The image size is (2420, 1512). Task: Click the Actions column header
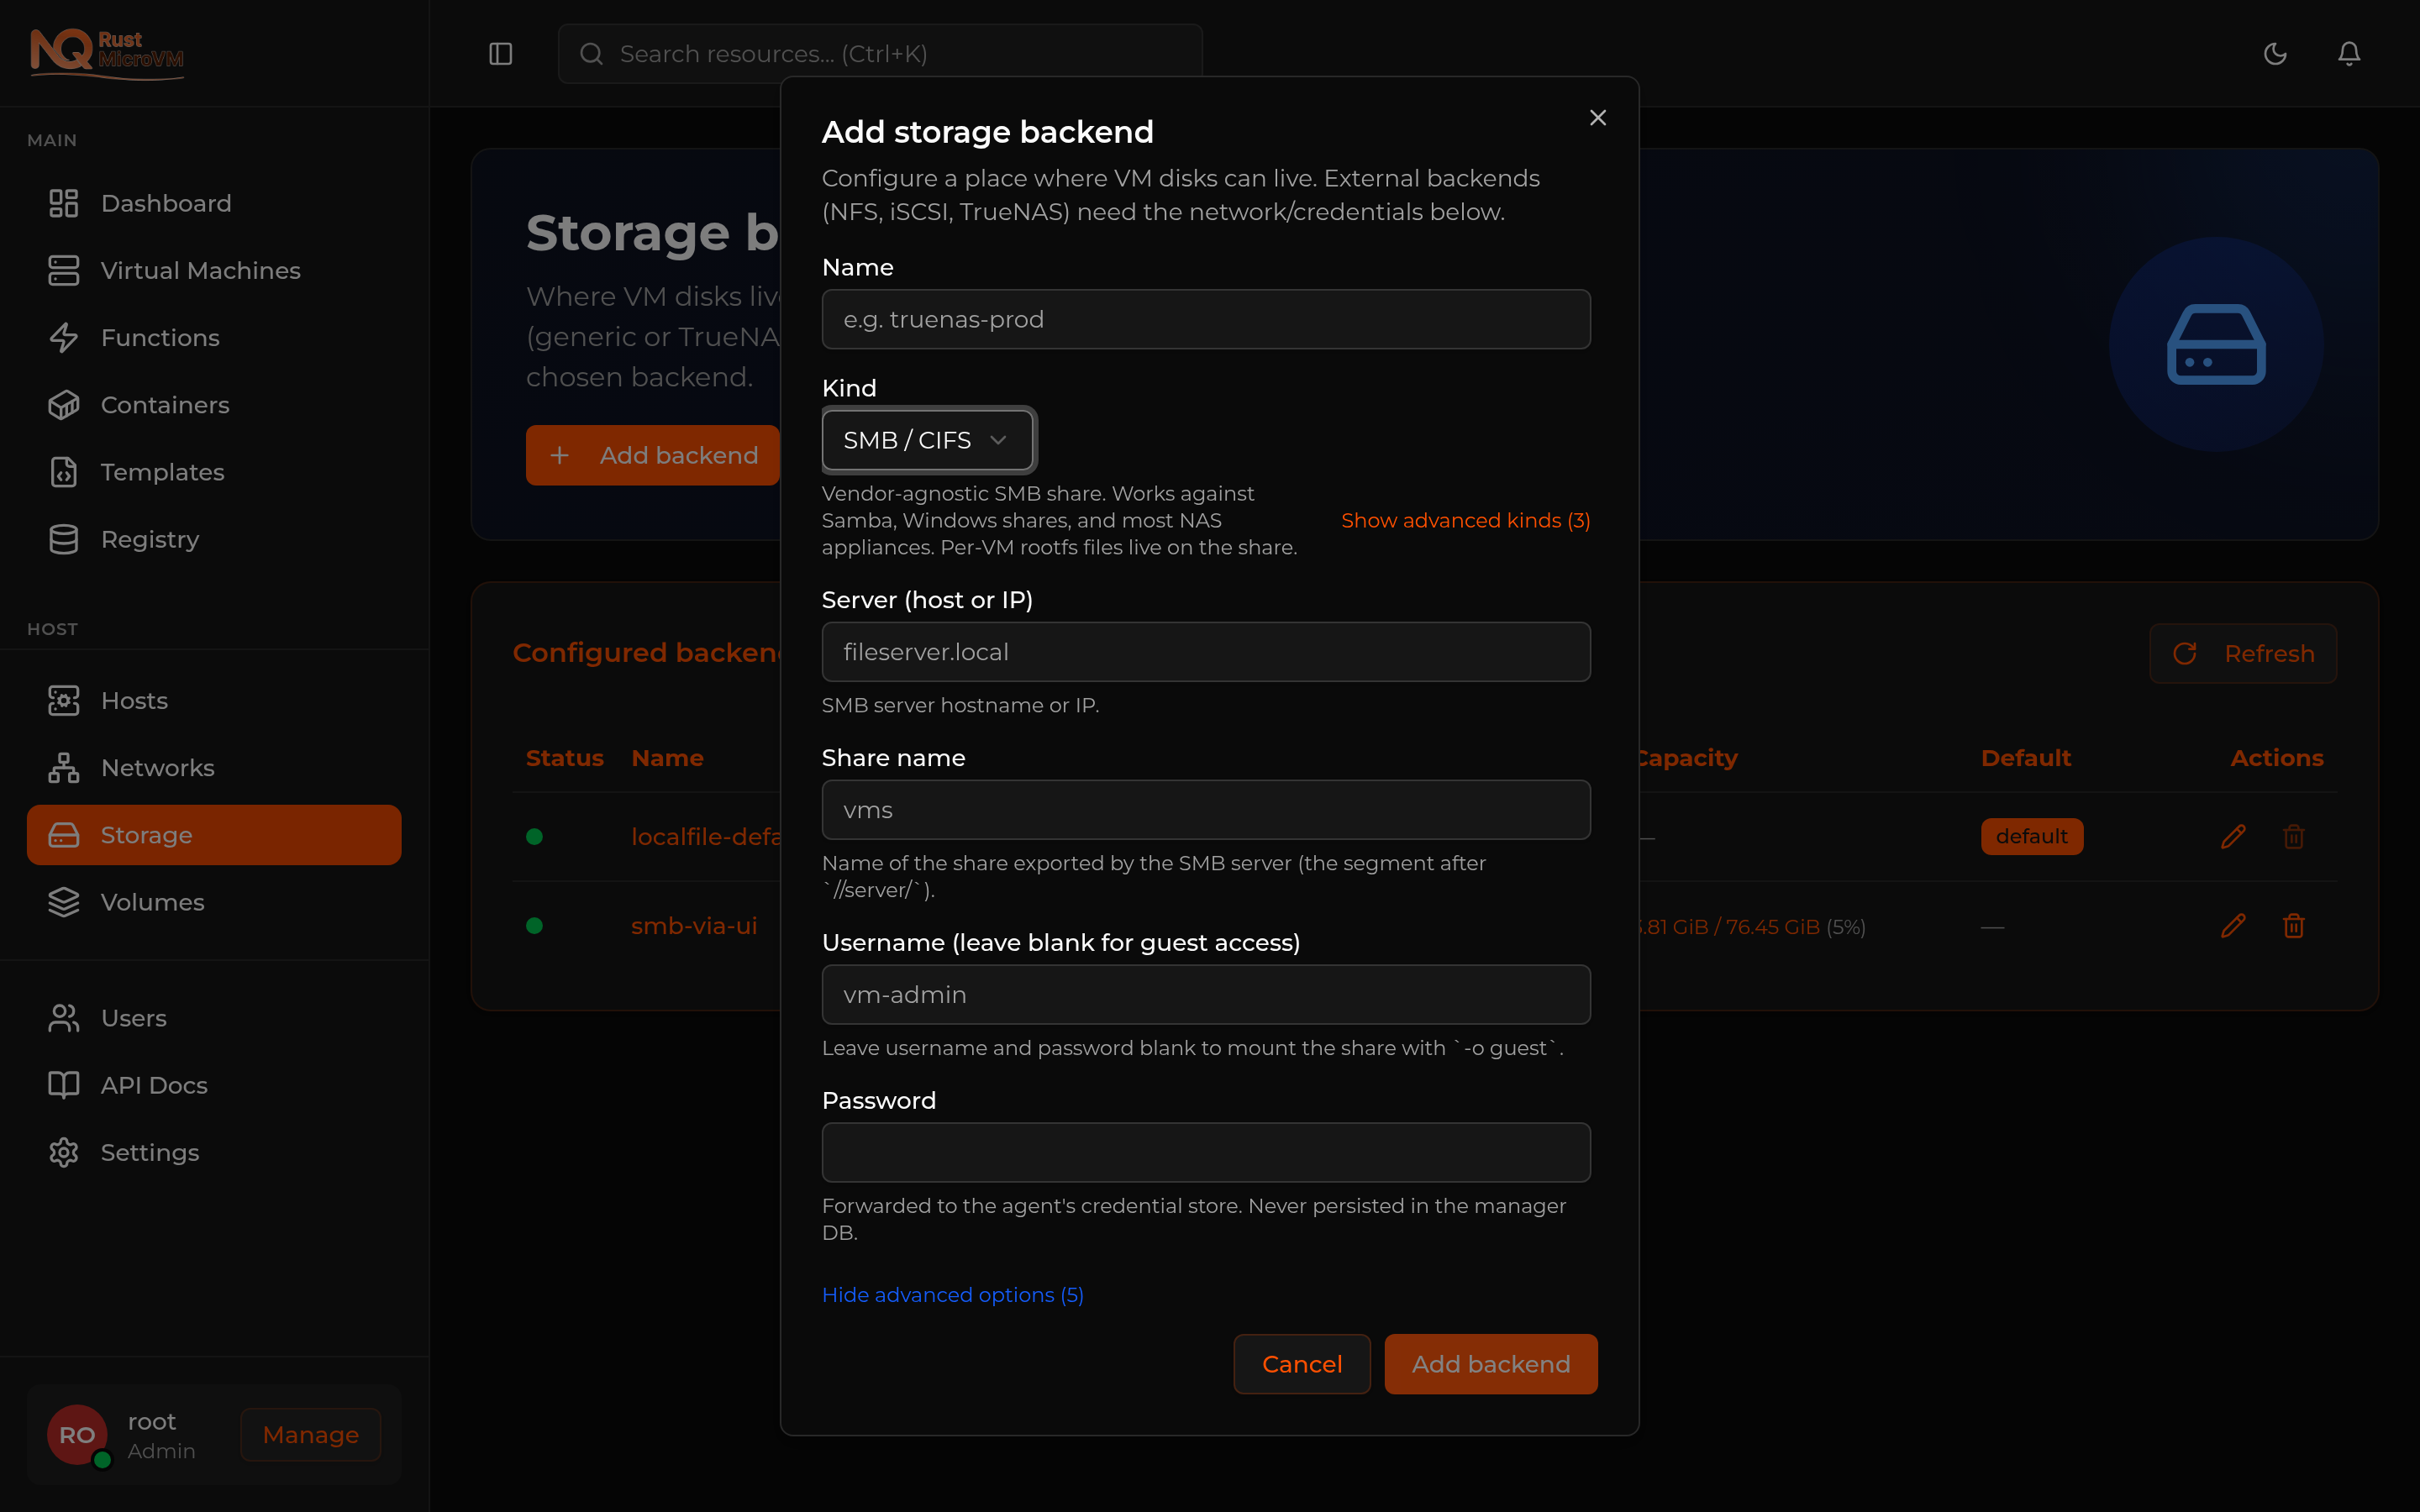[2277, 758]
